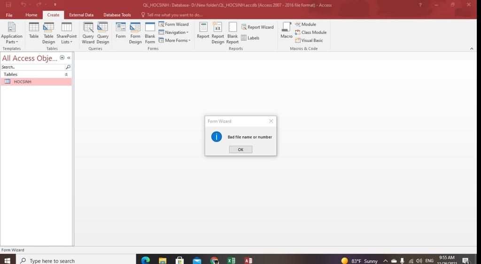
Task: Open Report Design view
Action: click(x=218, y=33)
